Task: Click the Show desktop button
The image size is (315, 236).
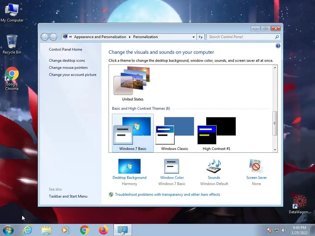Action: (313, 230)
